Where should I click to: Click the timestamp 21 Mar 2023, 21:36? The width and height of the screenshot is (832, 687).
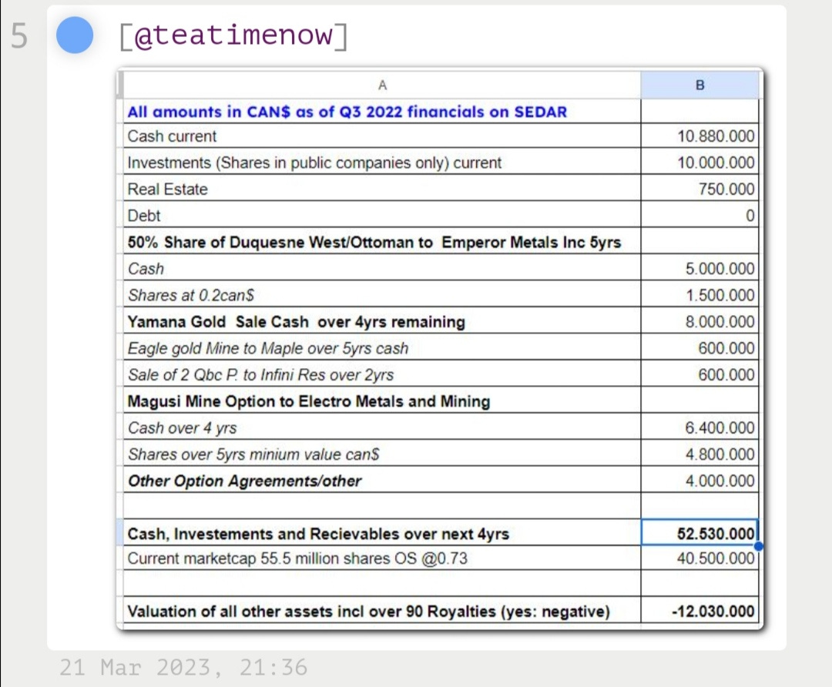pyautogui.click(x=183, y=667)
